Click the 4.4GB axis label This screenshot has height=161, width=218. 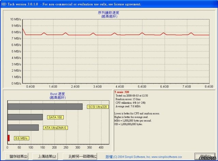(x=120, y=87)
